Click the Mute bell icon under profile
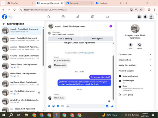The image size is (158, 118). (131, 45)
